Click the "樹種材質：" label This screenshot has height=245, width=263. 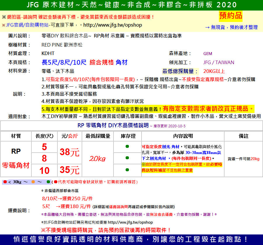point(19,45)
